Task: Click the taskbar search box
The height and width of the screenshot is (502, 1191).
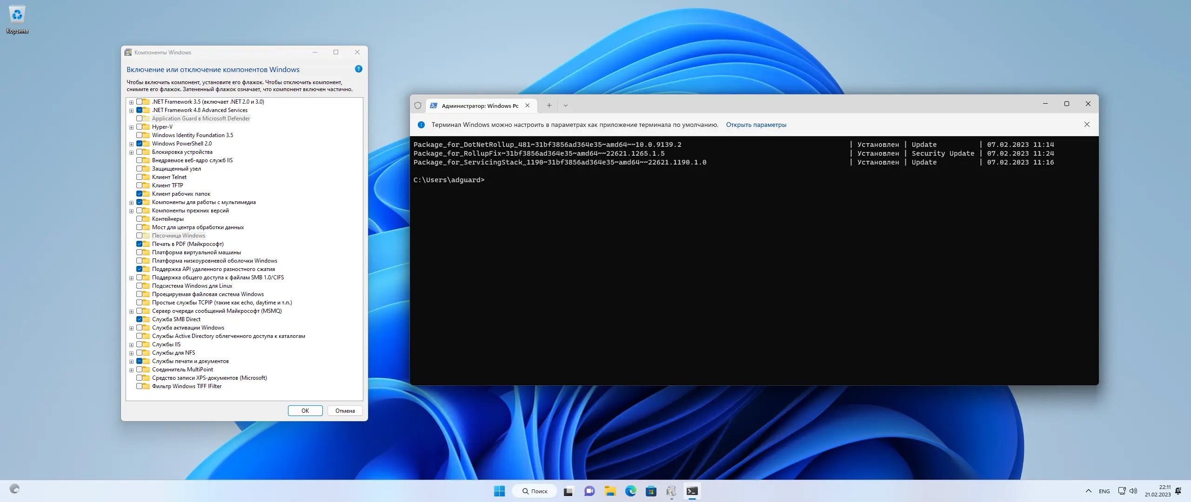Action: pos(535,491)
